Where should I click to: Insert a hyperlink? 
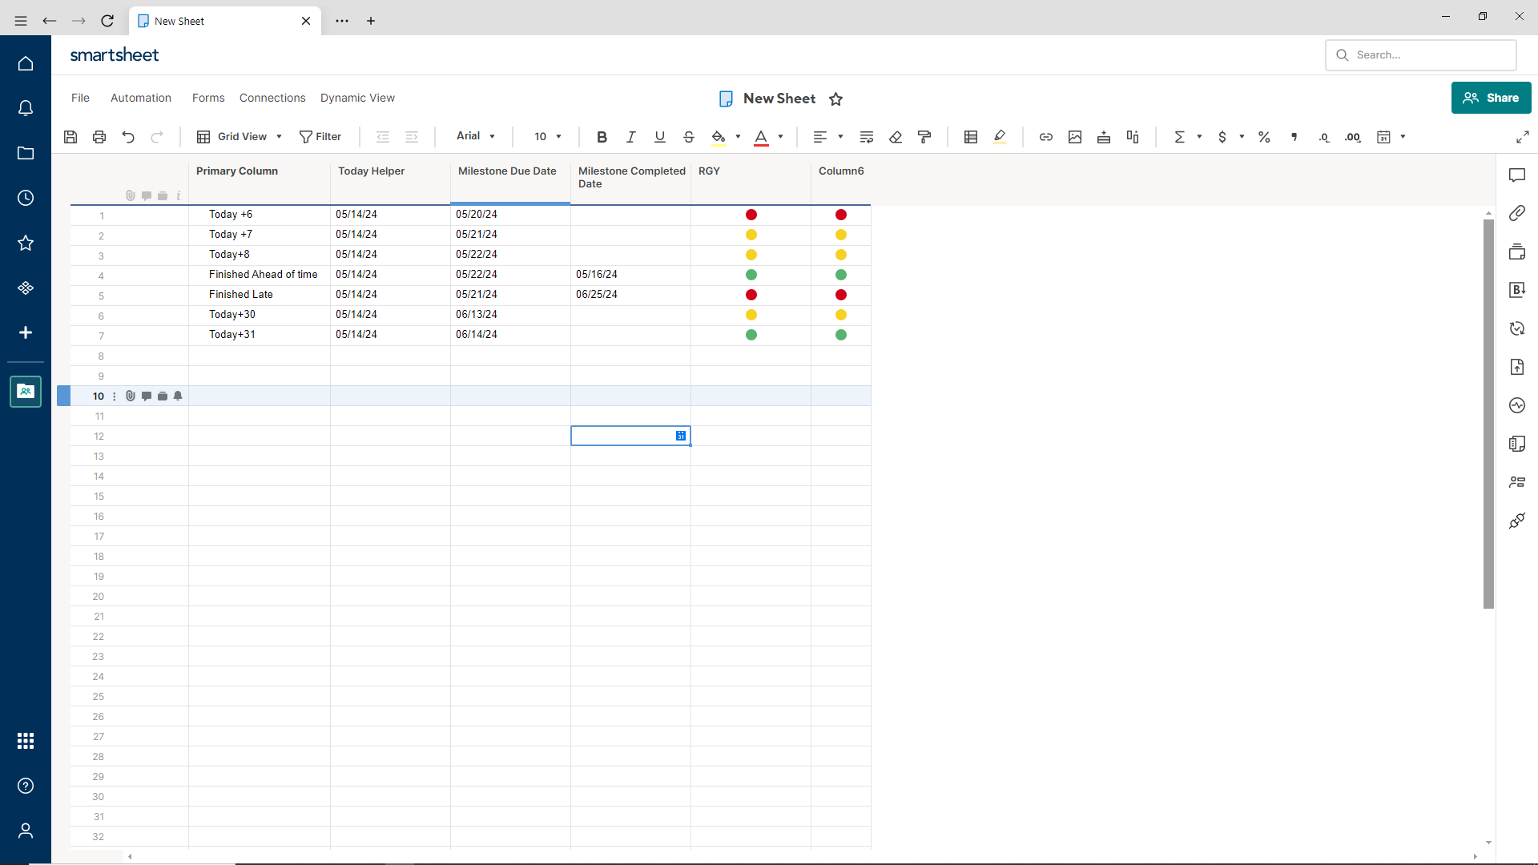coord(1046,137)
